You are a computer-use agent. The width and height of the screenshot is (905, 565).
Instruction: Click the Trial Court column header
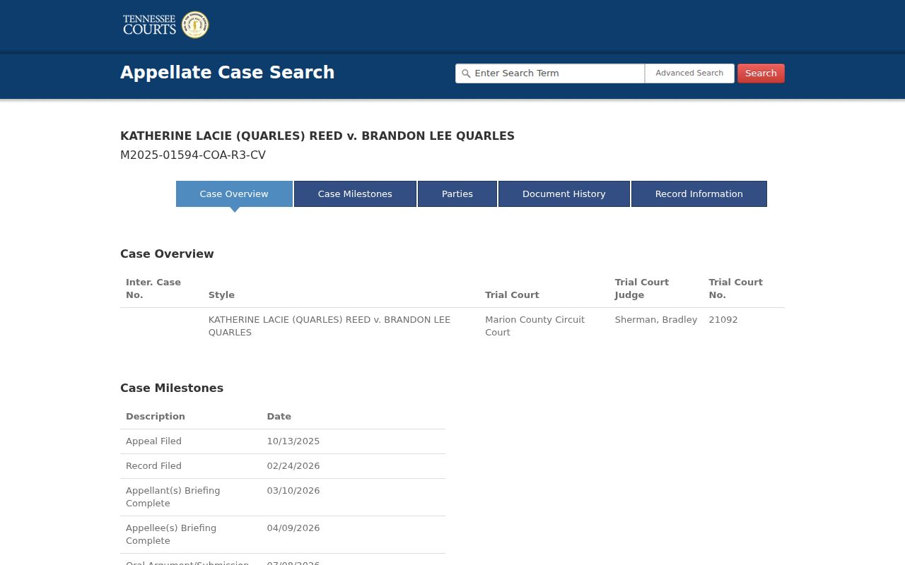point(512,295)
